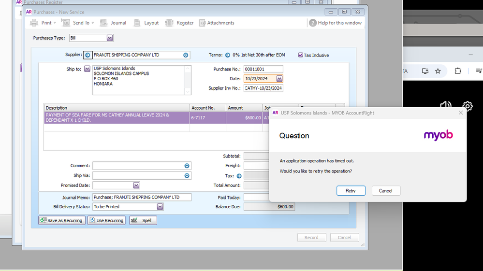483x271 pixels.
Task: Open the Supplier selection dropdown
Action: tap(186, 55)
